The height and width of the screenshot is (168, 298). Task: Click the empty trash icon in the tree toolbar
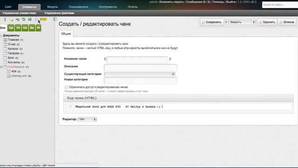click(x=36, y=20)
